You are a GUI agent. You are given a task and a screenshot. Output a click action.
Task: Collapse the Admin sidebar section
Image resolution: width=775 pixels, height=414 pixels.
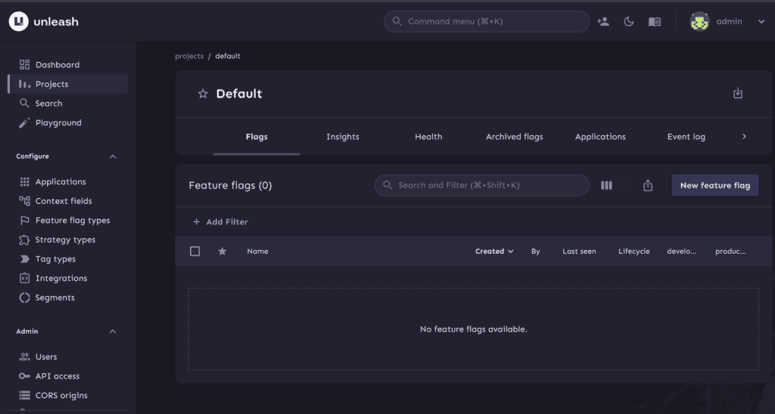[x=113, y=332]
